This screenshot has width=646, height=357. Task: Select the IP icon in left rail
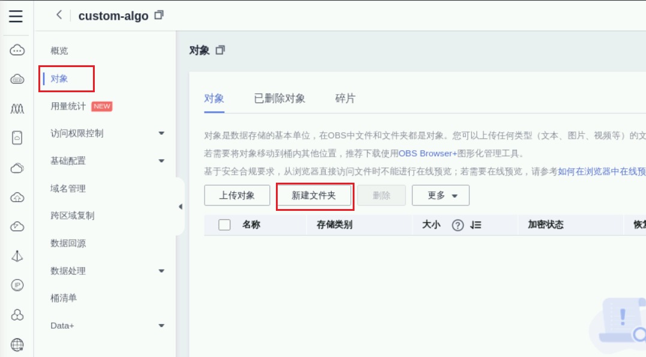click(17, 285)
